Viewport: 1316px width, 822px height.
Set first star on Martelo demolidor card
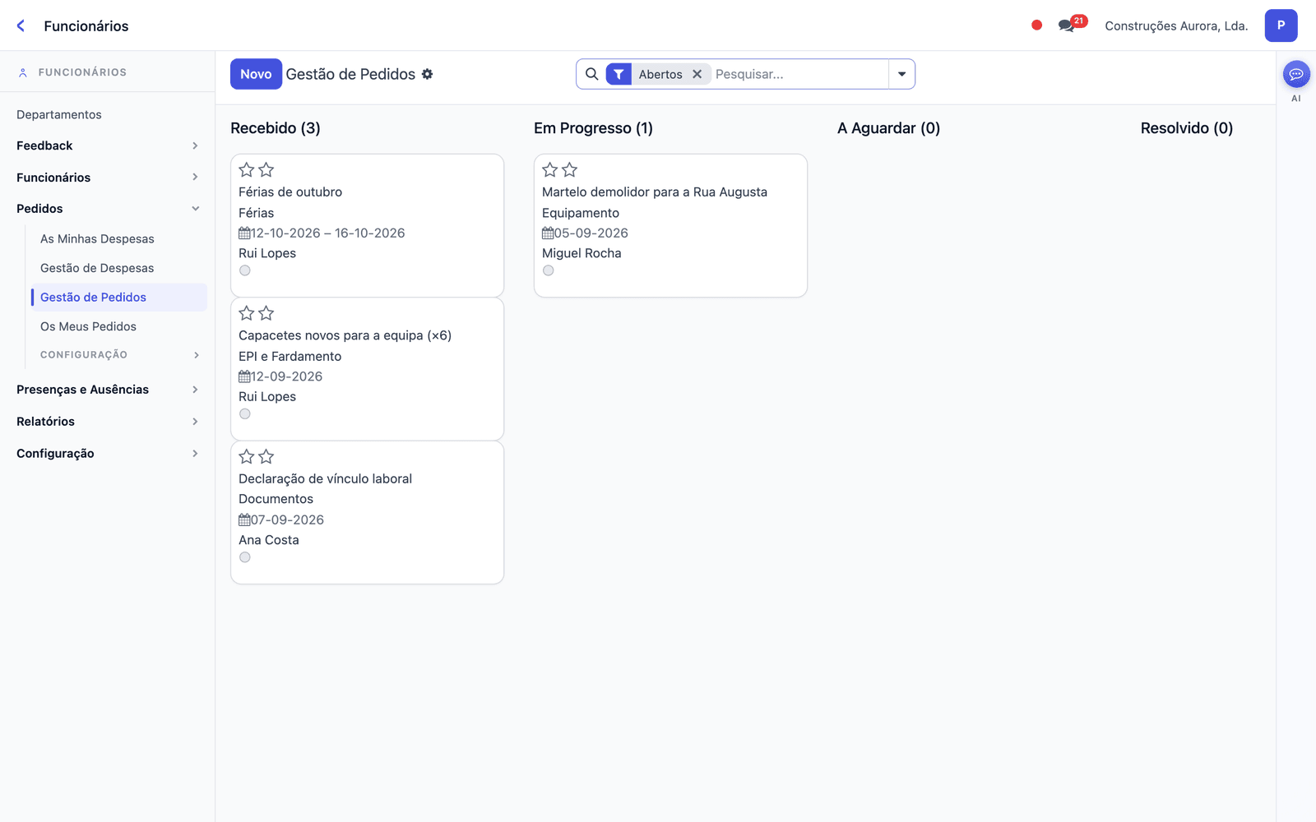550,170
